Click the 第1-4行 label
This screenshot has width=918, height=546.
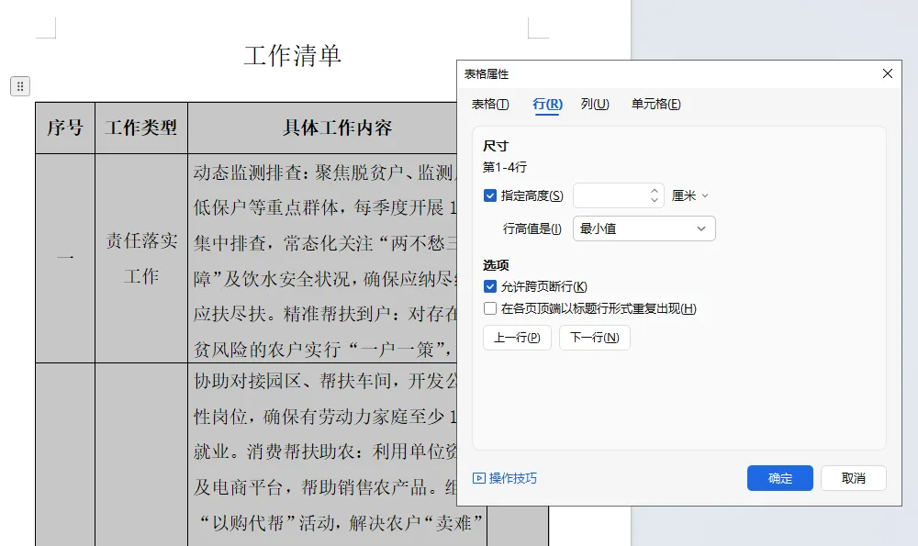[x=505, y=167]
